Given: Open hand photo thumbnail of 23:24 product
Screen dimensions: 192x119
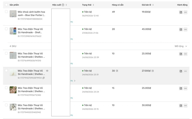Looking at the screenshot, I should [x=13, y=90].
